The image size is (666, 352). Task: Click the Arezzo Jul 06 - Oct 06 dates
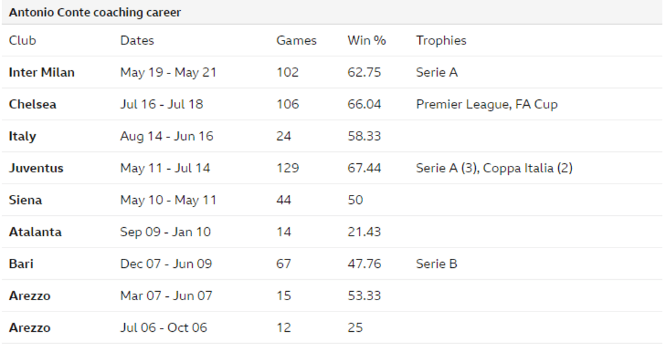click(x=164, y=328)
